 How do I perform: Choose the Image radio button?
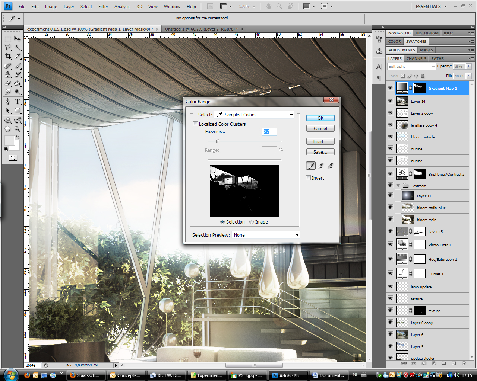pyautogui.click(x=252, y=222)
